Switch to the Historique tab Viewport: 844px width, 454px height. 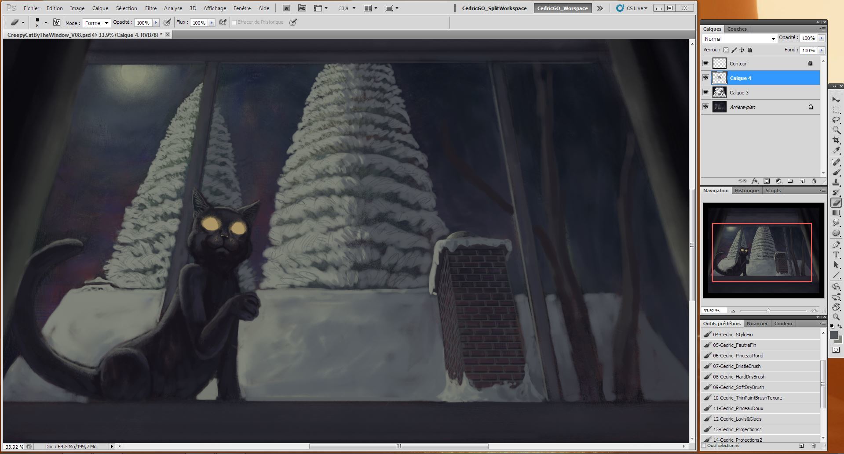tap(746, 191)
